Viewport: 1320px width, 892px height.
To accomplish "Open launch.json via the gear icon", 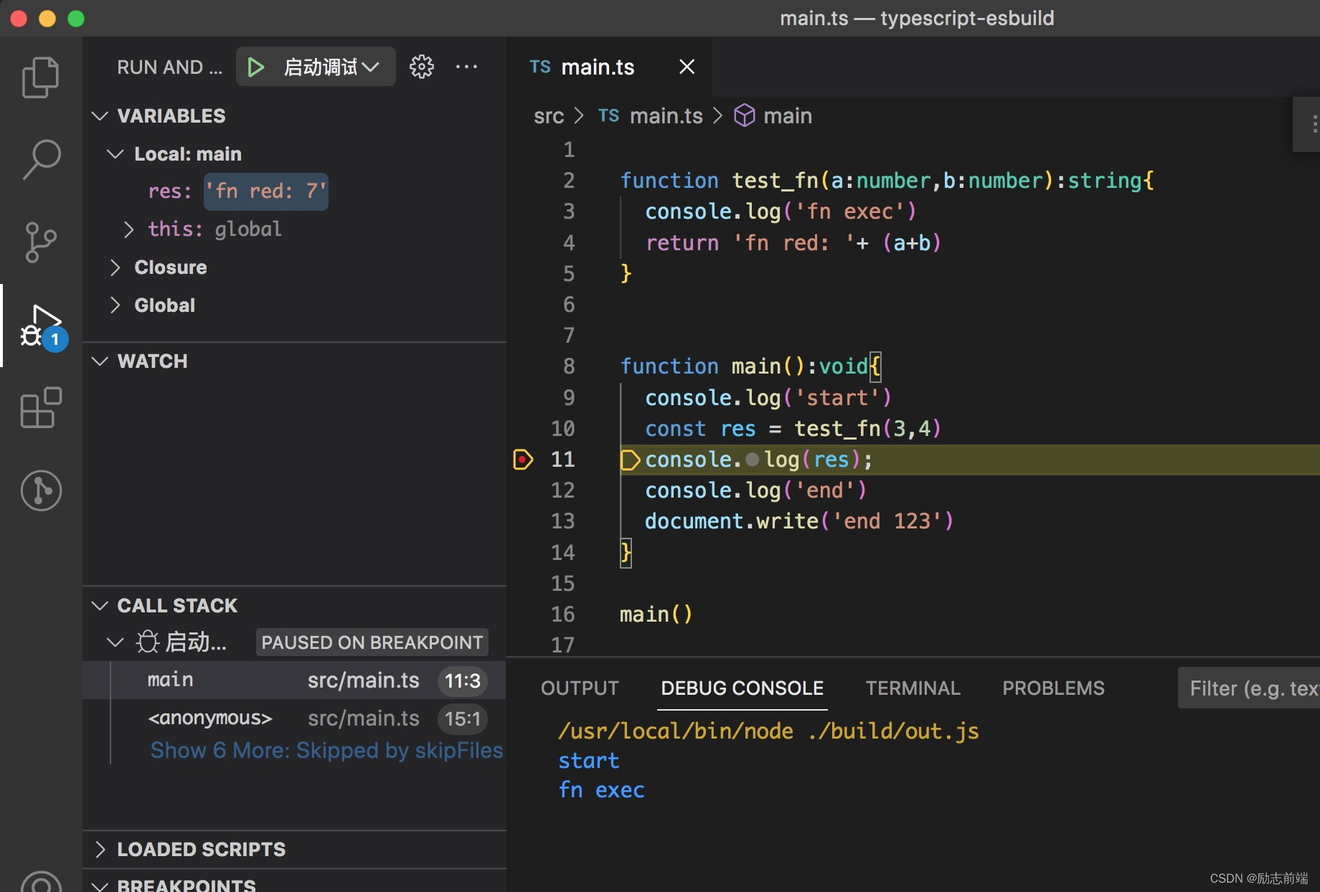I will click(422, 67).
